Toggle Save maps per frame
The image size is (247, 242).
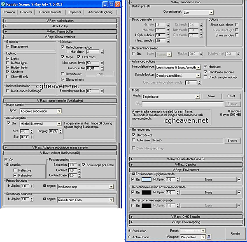84,165
